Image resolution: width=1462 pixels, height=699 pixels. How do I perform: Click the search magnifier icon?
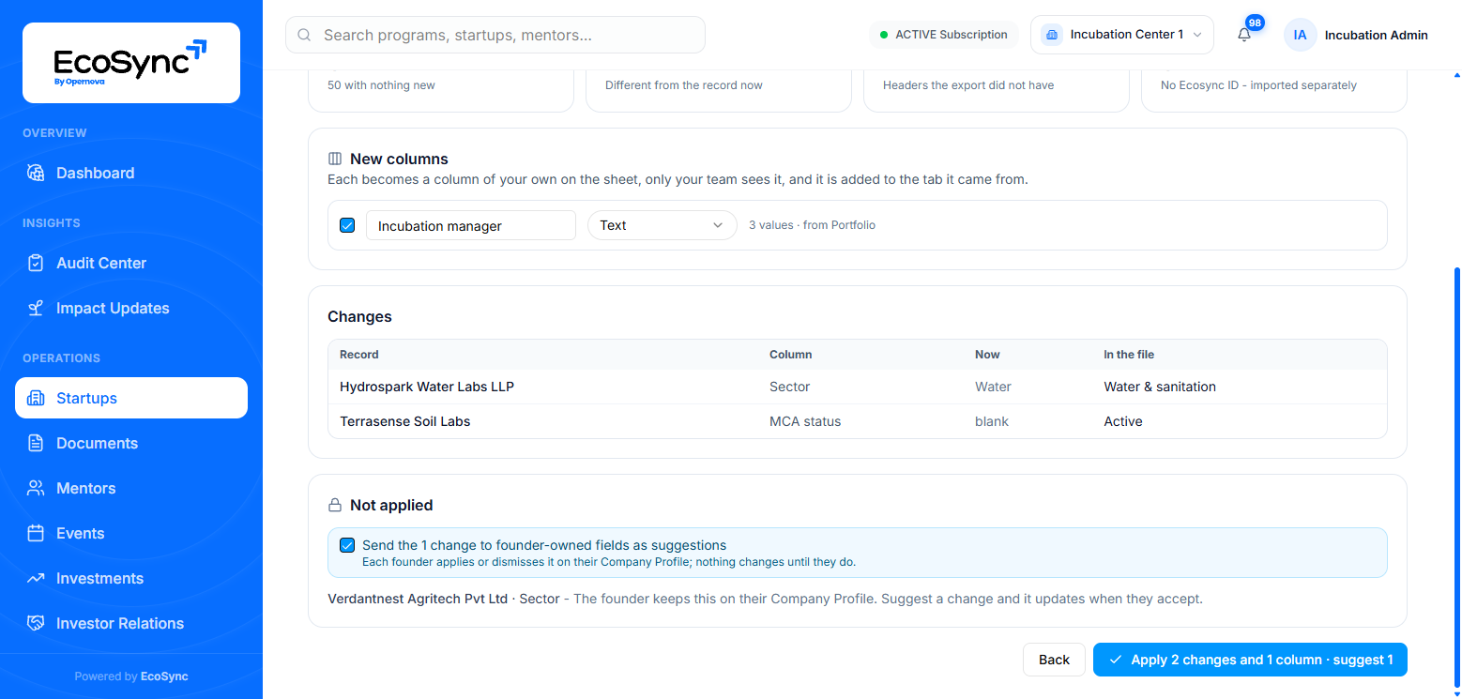coord(304,35)
